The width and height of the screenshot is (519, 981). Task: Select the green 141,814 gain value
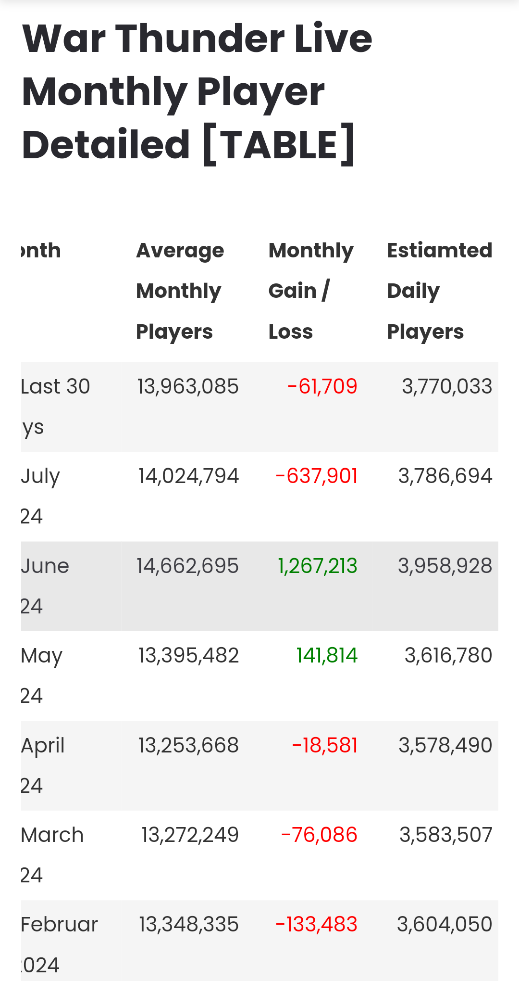pyautogui.click(x=327, y=656)
